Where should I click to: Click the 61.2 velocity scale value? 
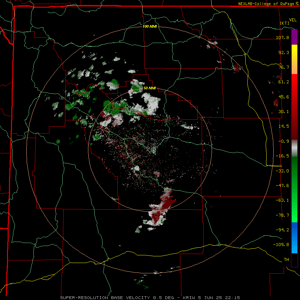284,82
